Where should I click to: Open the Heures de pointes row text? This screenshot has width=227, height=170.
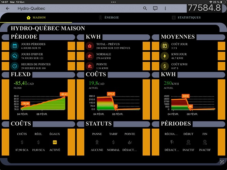(36, 66)
